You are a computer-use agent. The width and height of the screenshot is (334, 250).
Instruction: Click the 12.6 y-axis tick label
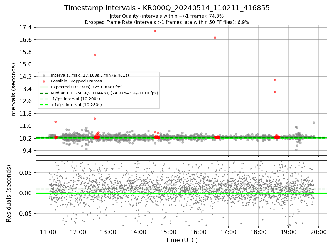click(x=26, y=101)
